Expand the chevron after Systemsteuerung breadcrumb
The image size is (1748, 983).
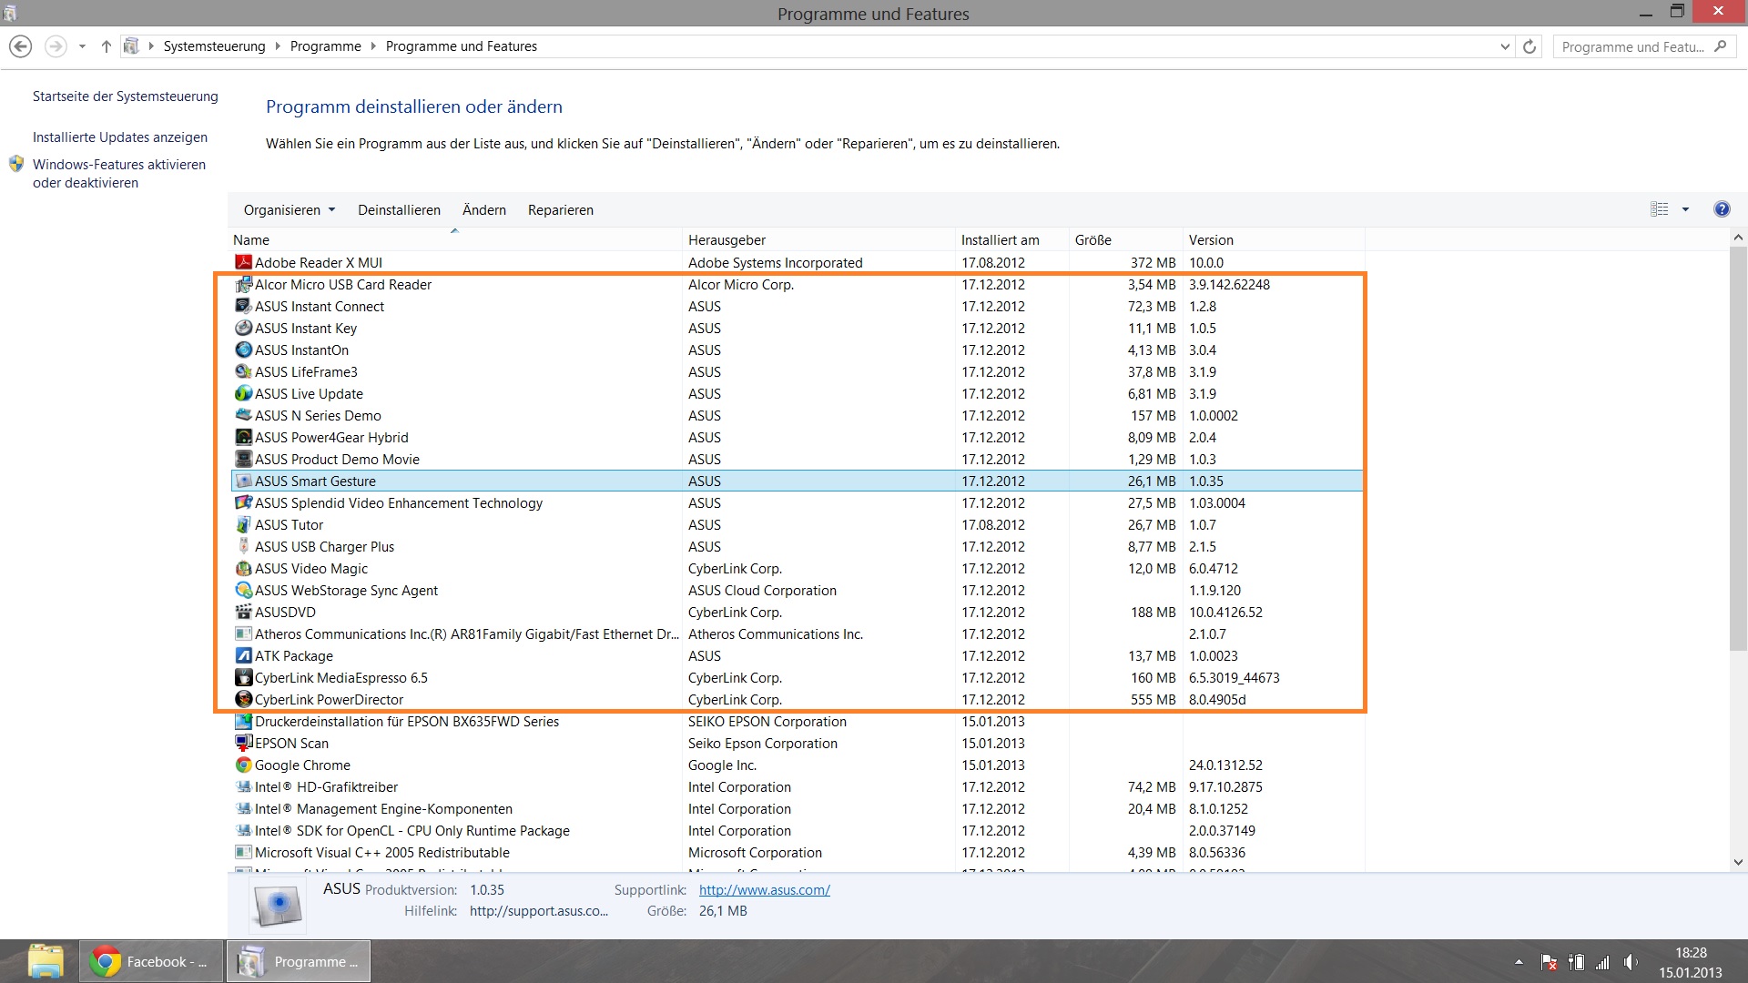278,46
